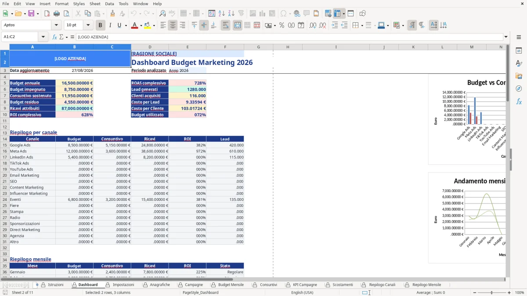The height and width of the screenshot is (296, 527).
Task: Open the 10 pt font size dropdown
Action: click(88, 25)
